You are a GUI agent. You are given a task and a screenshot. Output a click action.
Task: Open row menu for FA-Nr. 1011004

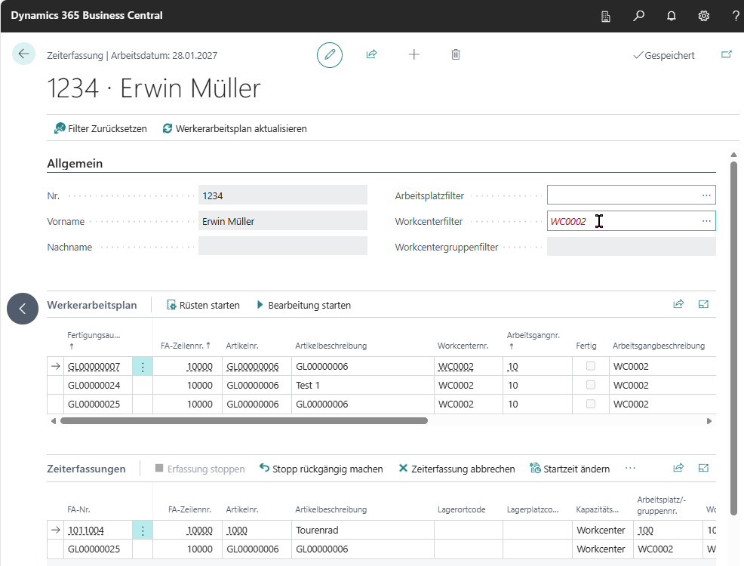point(143,530)
